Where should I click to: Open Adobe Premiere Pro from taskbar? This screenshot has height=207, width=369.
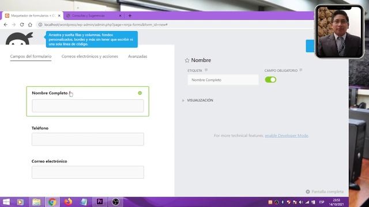(100, 202)
